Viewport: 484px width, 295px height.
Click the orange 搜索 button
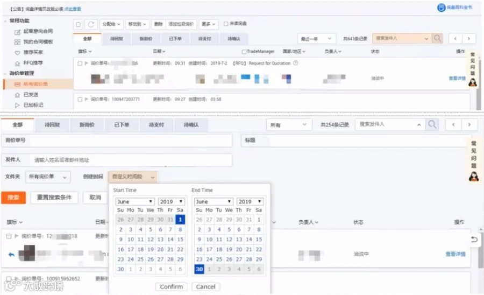pyautogui.click(x=13, y=198)
